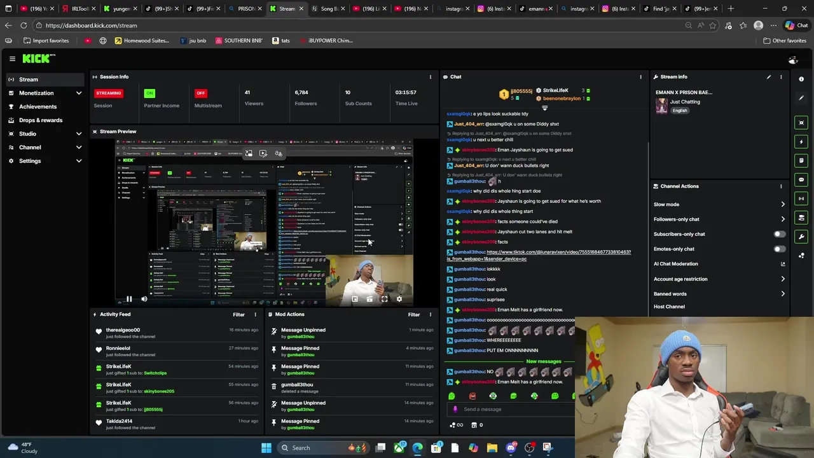Viewport: 814px width, 458px height.
Task: Toggle Chat widget icon in right bar
Action: [x=801, y=179]
